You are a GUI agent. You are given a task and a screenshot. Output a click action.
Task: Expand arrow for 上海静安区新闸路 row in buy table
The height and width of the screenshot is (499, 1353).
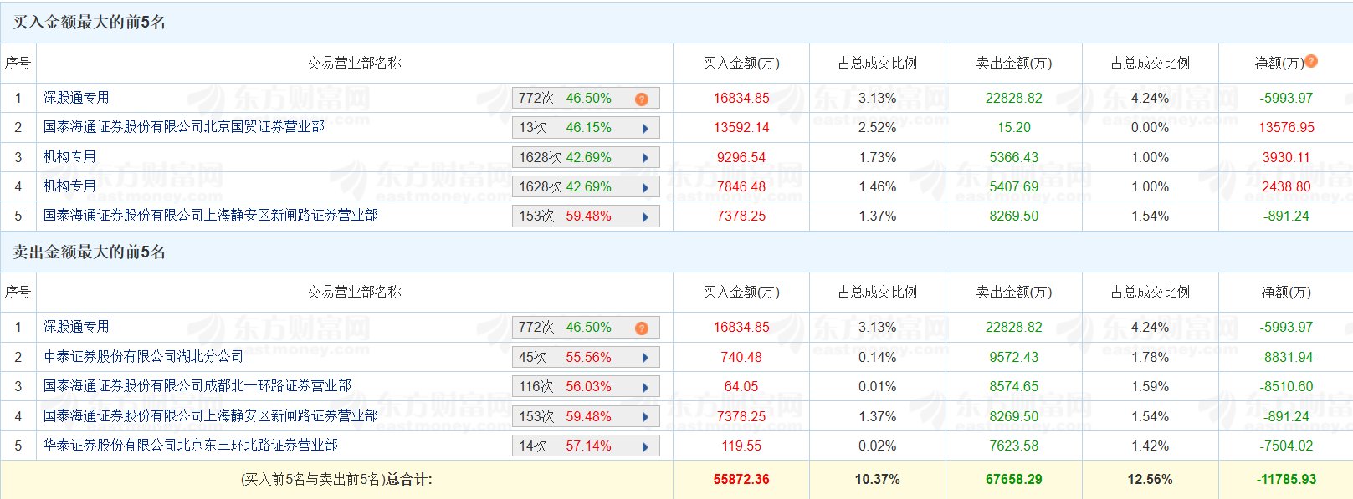(x=645, y=216)
